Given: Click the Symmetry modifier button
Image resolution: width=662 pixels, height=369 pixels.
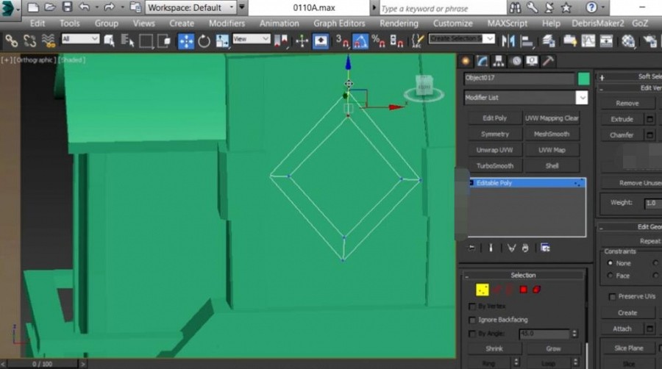Looking at the screenshot, I should (495, 134).
